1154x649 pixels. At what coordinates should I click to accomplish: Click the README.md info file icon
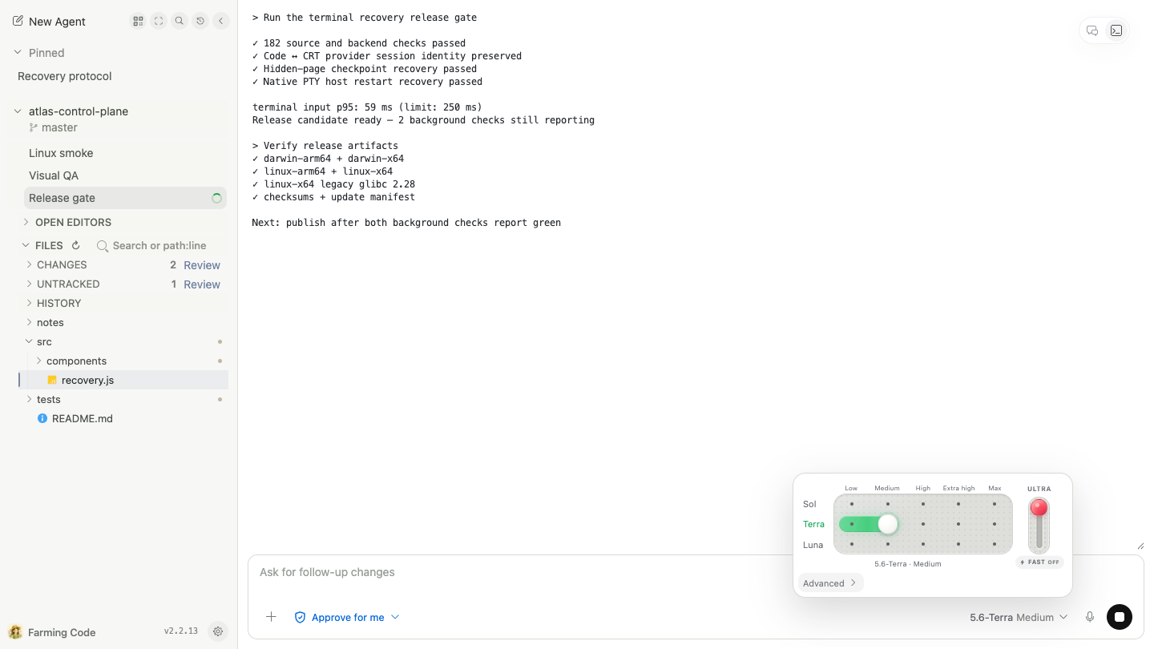(x=42, y=418)
